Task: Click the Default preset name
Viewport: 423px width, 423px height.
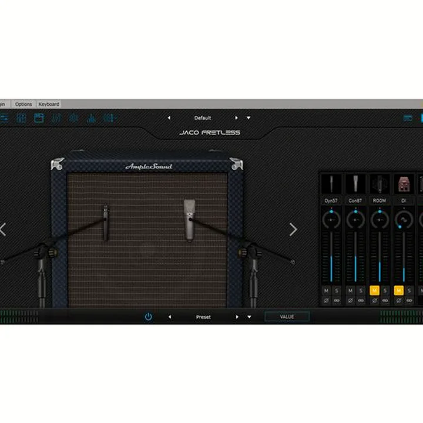Action: (203, 118)
